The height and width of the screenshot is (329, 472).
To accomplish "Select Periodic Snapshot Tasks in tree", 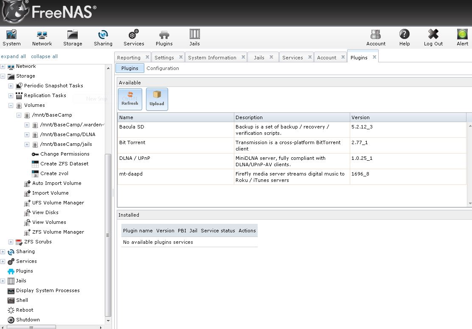I will click(53, 86).
